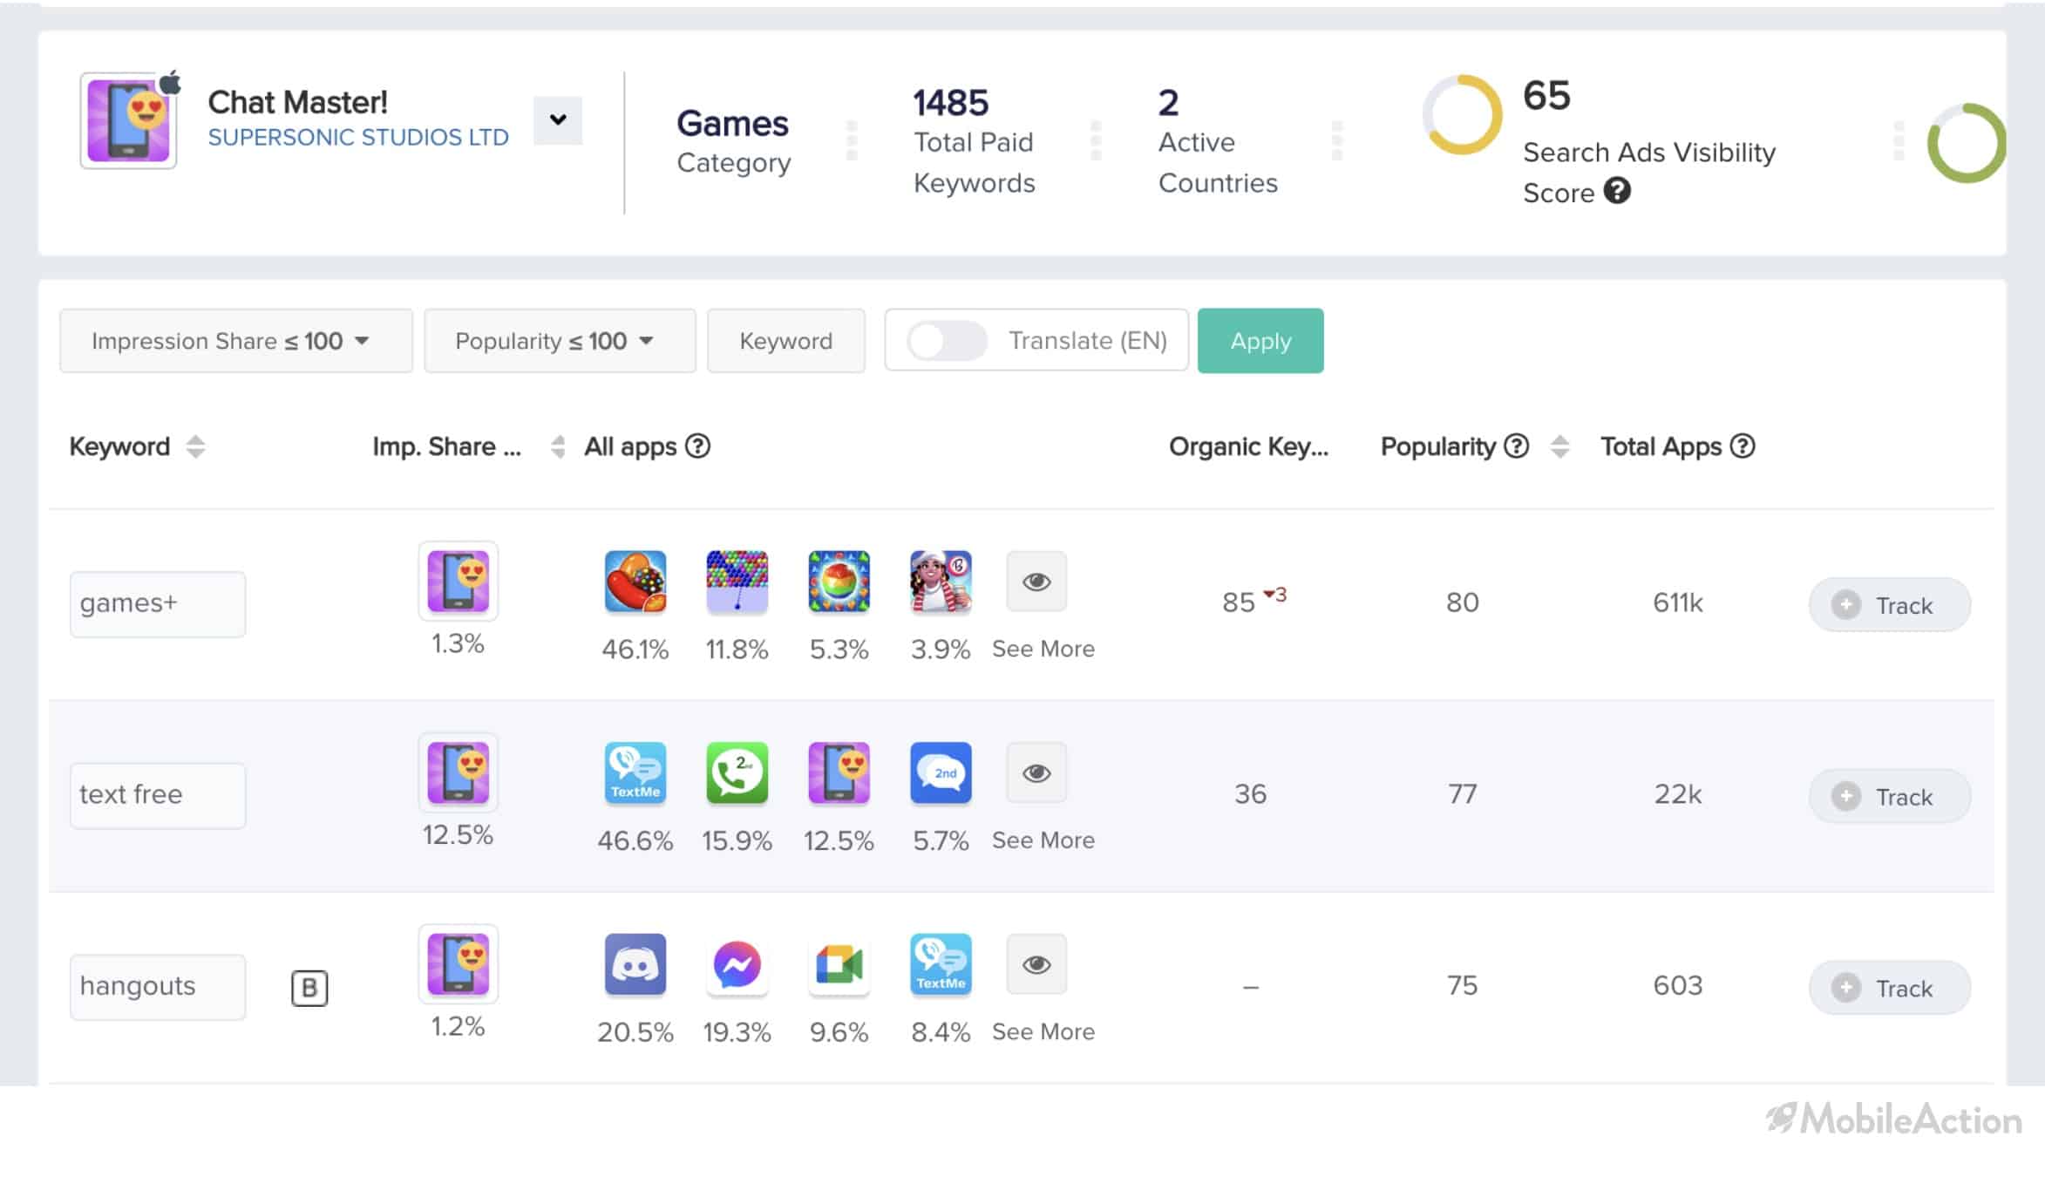Click the 85 organic rank value
Viewport: 2045px width, 1177px height.
(1239, 602)
